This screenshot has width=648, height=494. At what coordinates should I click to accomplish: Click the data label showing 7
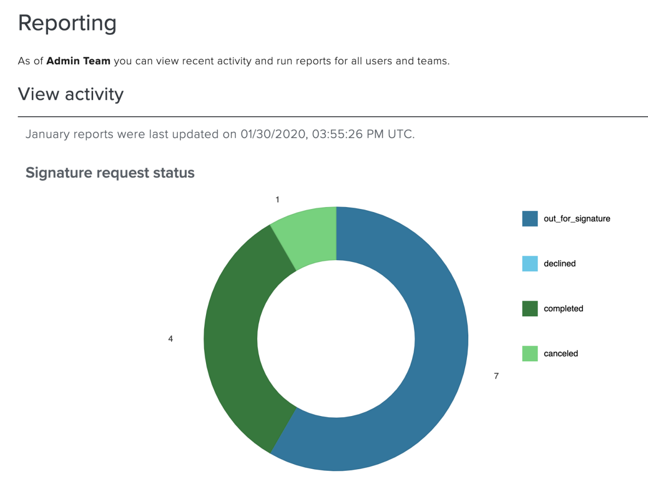(496, 376)
